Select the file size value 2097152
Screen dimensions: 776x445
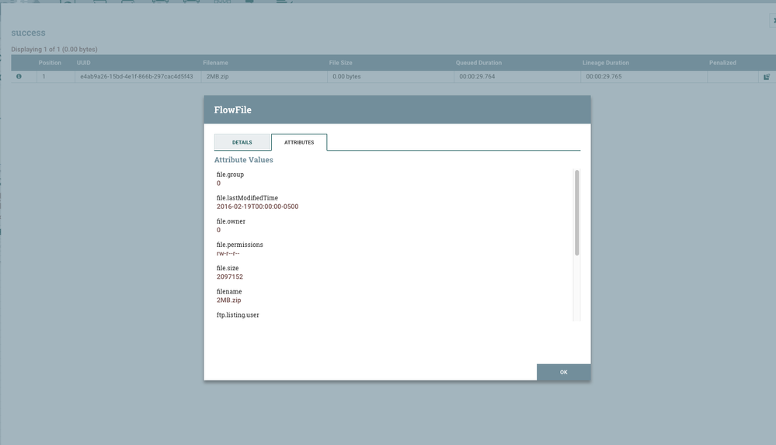pos(230,276)
